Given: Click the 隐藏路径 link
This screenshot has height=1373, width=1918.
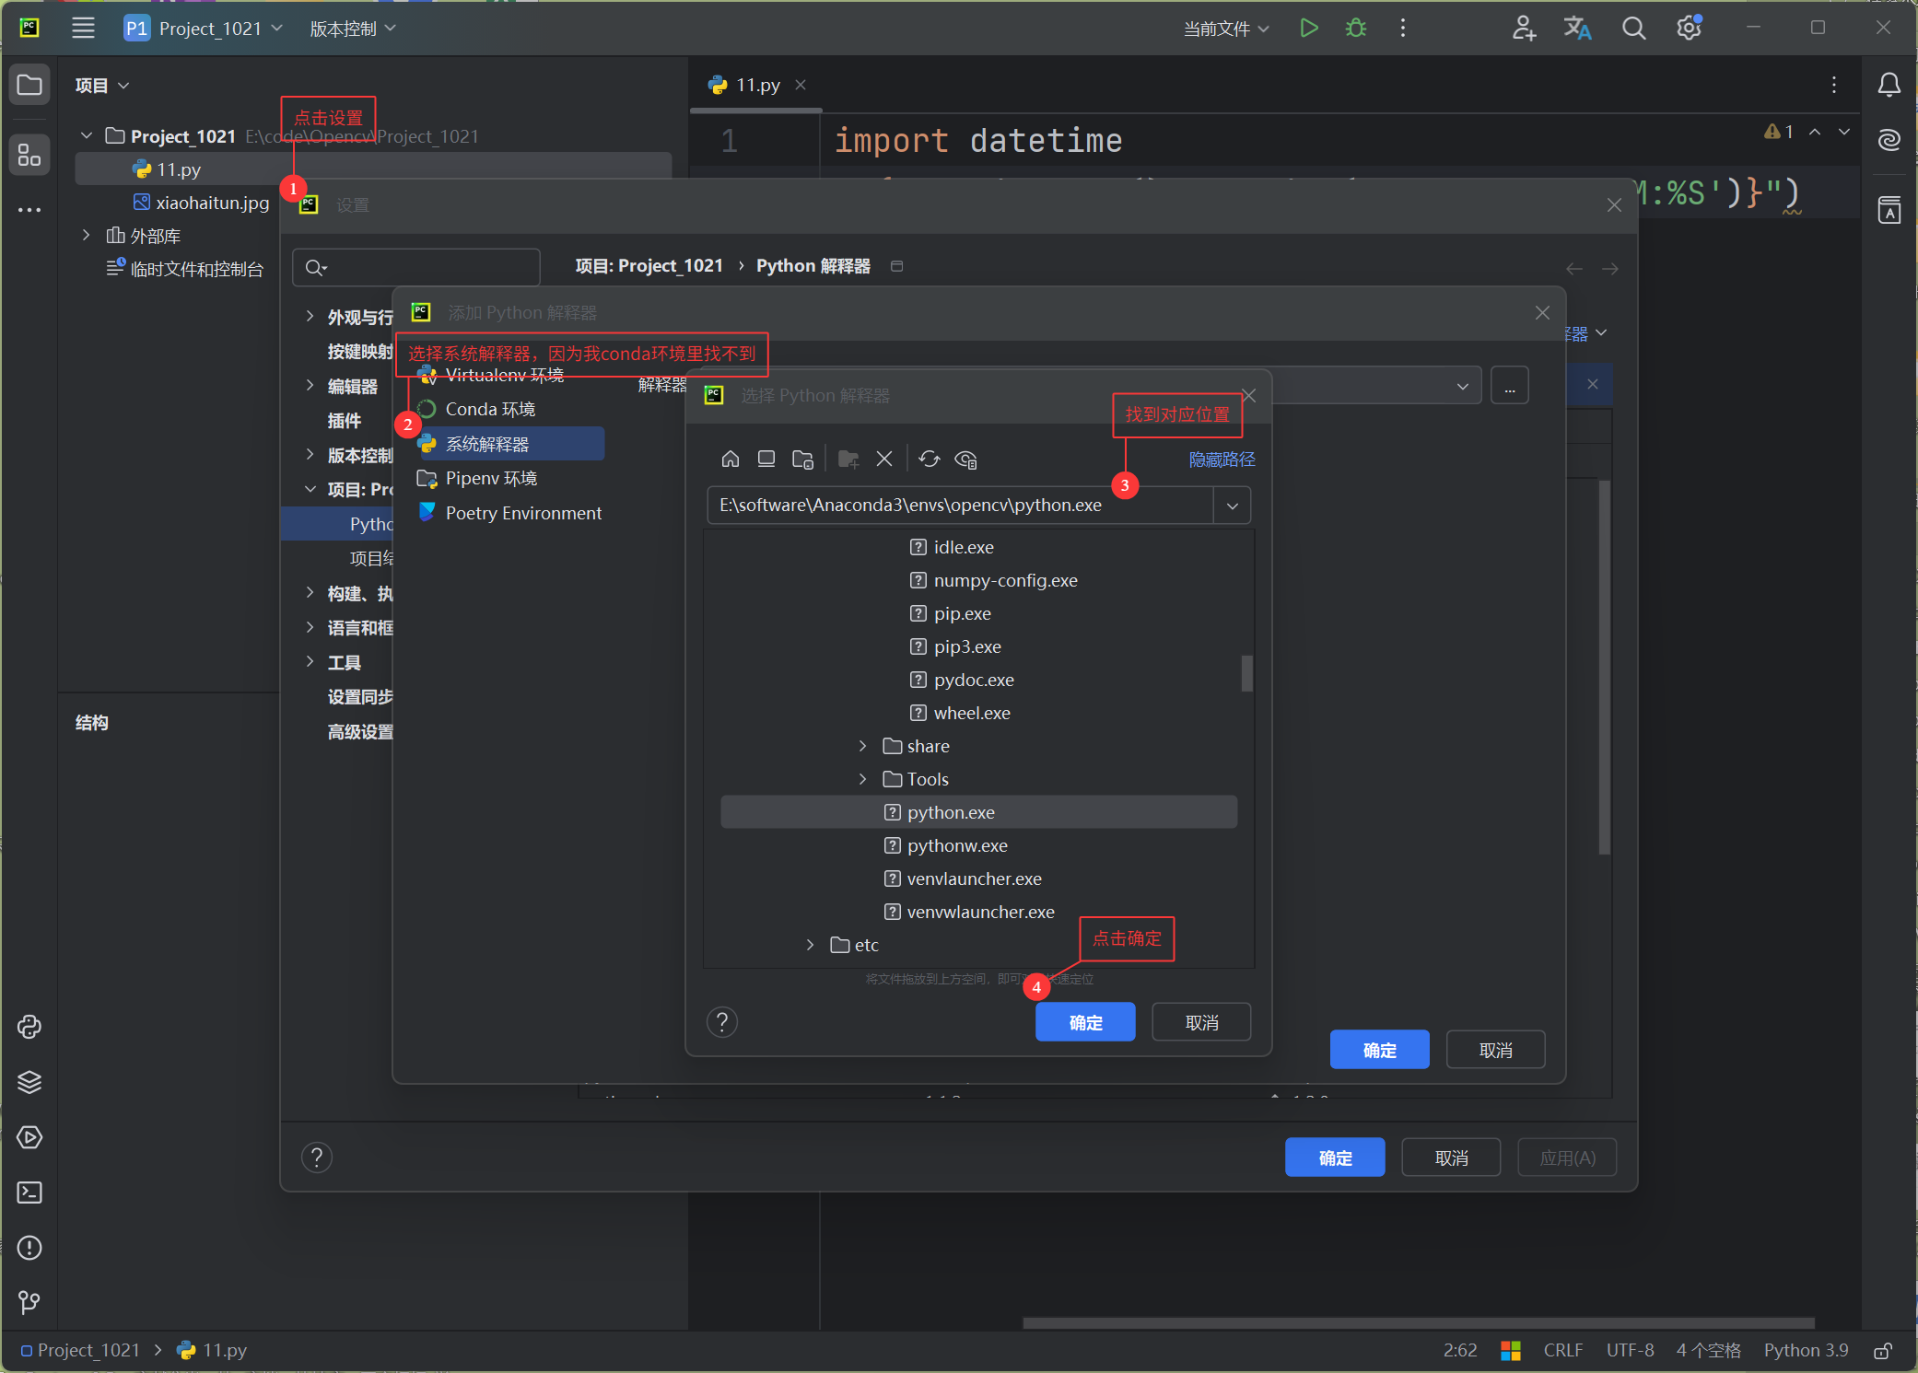Looking at the screenshot, I should pyautogui.click(x=1222, y=459).
